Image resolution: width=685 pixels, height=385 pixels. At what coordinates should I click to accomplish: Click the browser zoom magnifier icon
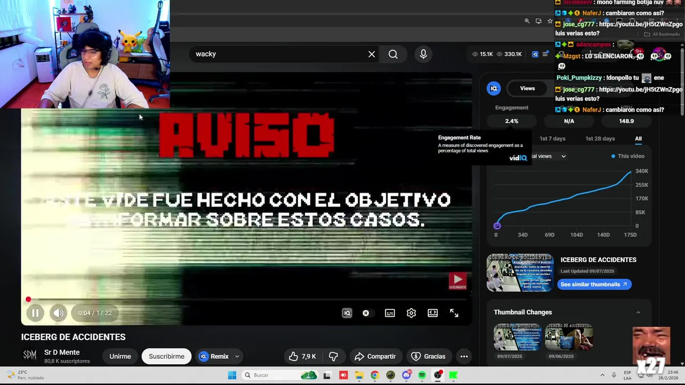527,21
